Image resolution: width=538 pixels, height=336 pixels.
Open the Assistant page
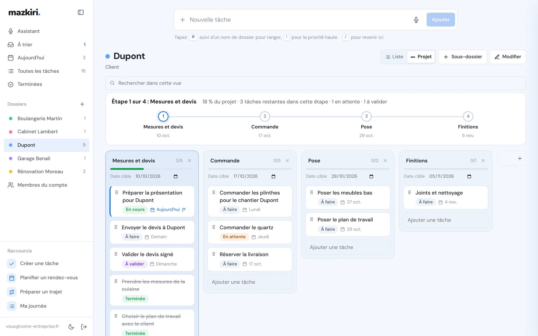pos(47,31)
